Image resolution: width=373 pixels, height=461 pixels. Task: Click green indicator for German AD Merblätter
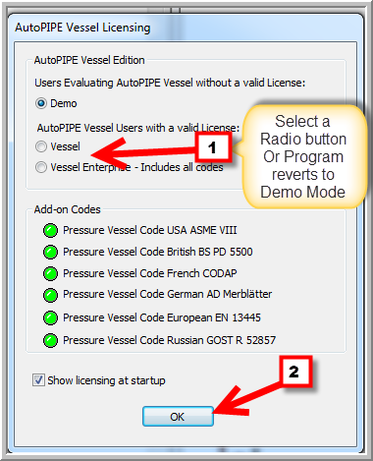click(x=50, y=295)
